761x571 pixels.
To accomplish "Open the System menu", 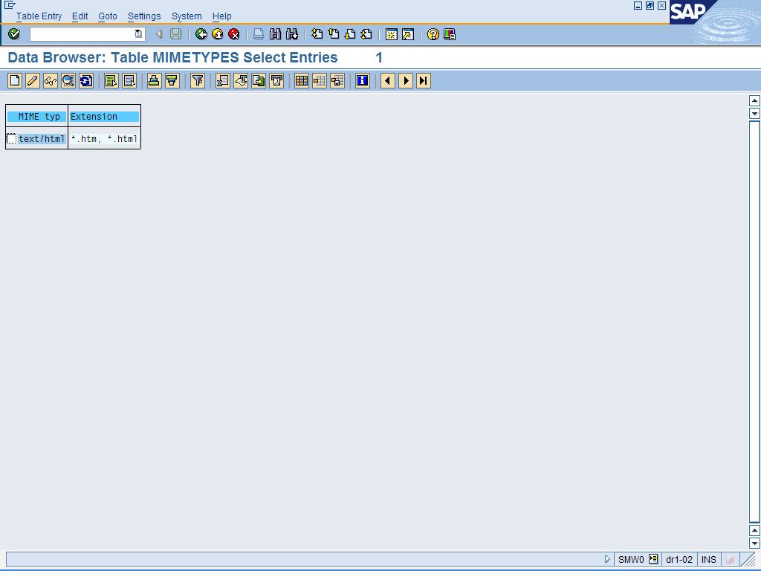I will click(x=187, y=16).
